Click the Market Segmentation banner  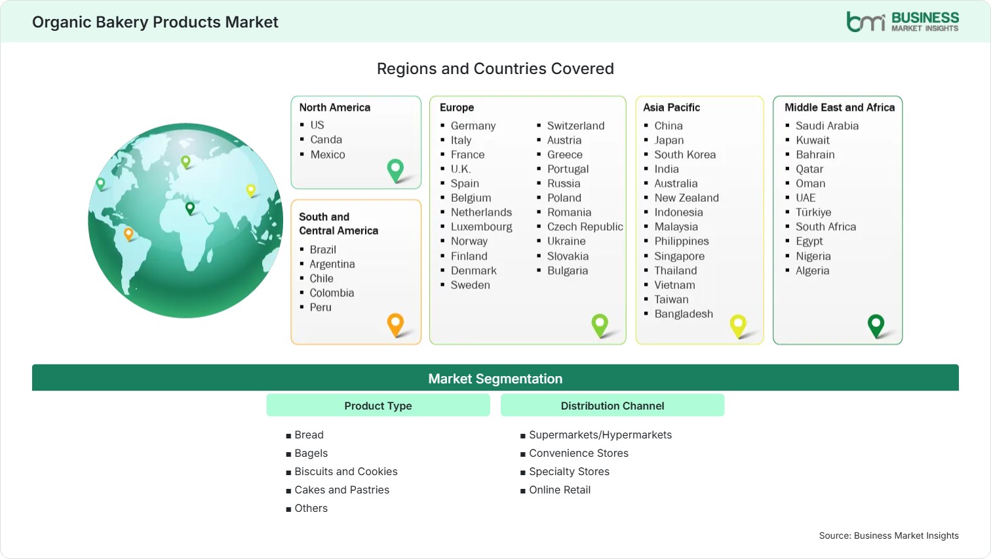496,378
